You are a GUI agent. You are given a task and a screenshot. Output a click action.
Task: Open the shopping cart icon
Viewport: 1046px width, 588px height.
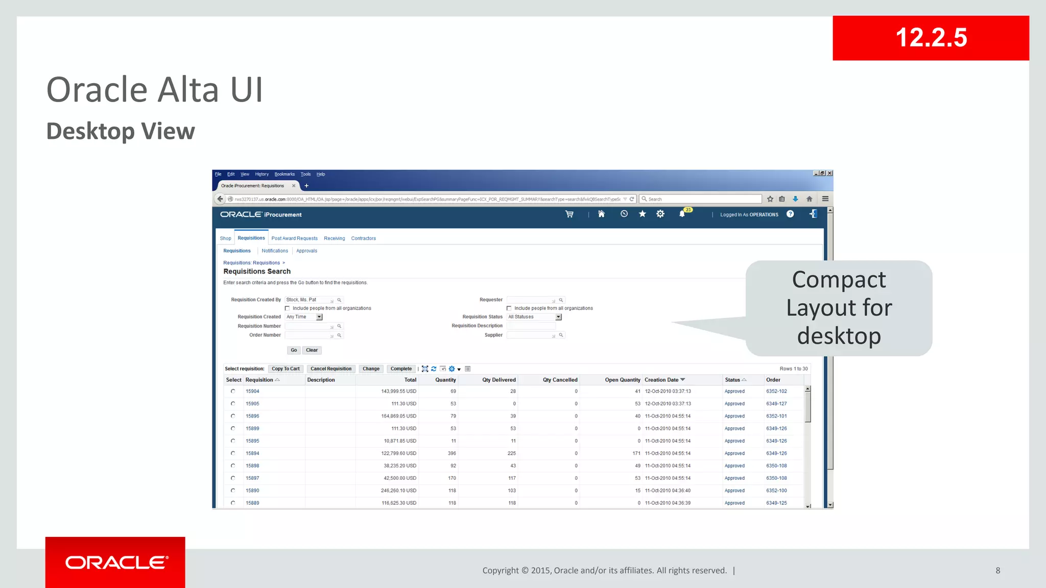coord(569,214)
